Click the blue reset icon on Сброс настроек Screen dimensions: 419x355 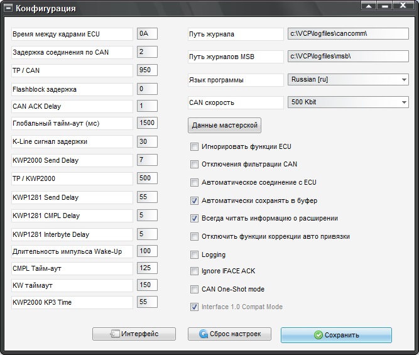pos(204,334)
